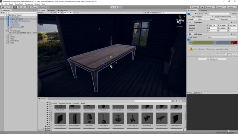This screenshot has height=134, width=238.
Task: Open the Tag dropdown
Action: point(204,16)
